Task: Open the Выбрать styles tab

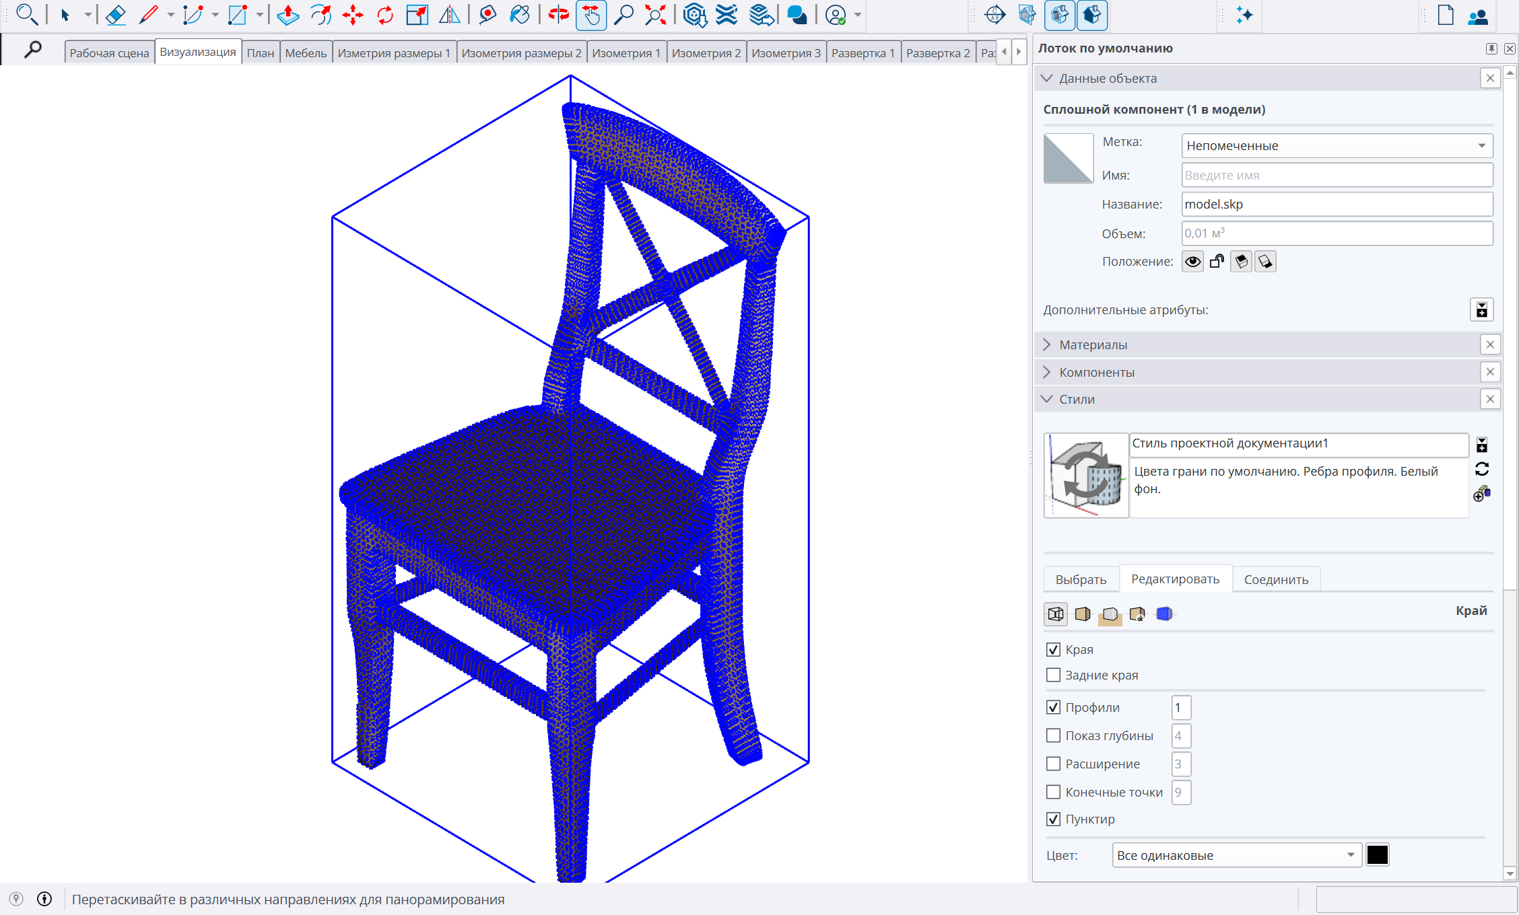Action: [1081, 579]
